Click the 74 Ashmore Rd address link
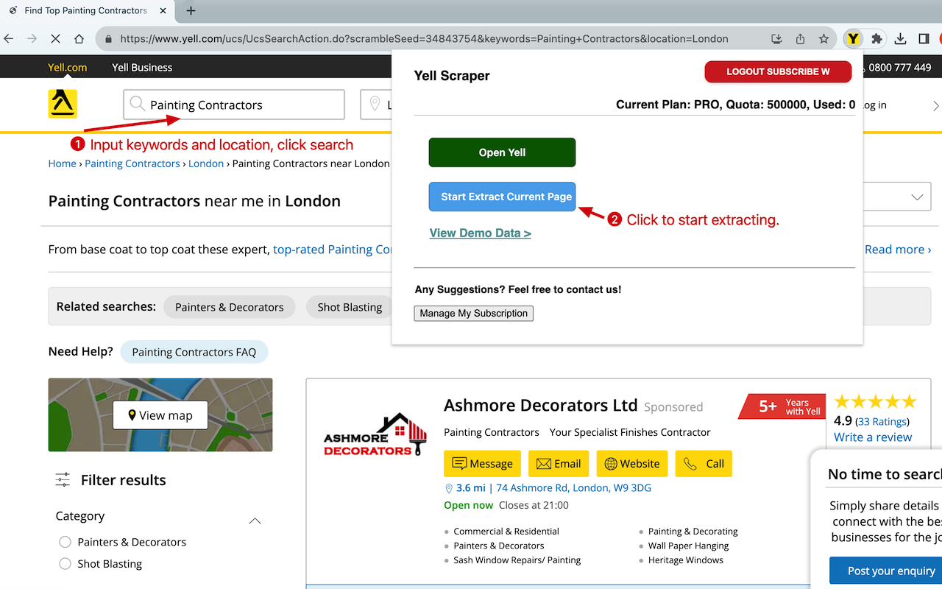942x589 pixels. (x=574, y=487)
